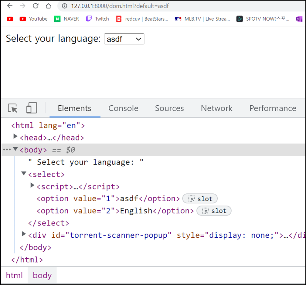Switch to the Performance tab
The height and width of the screenshot is (285, 306).
273,108
